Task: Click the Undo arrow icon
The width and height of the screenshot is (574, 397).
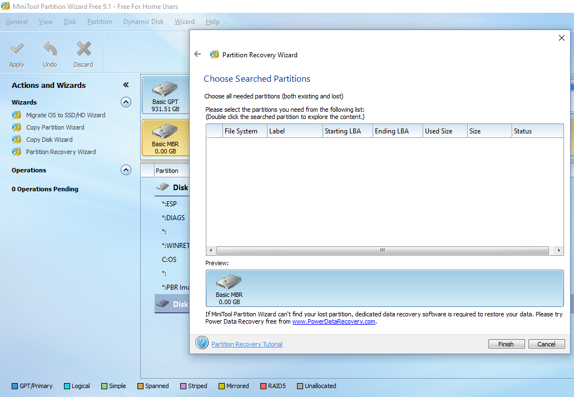Action: click(x=50, y=49)
